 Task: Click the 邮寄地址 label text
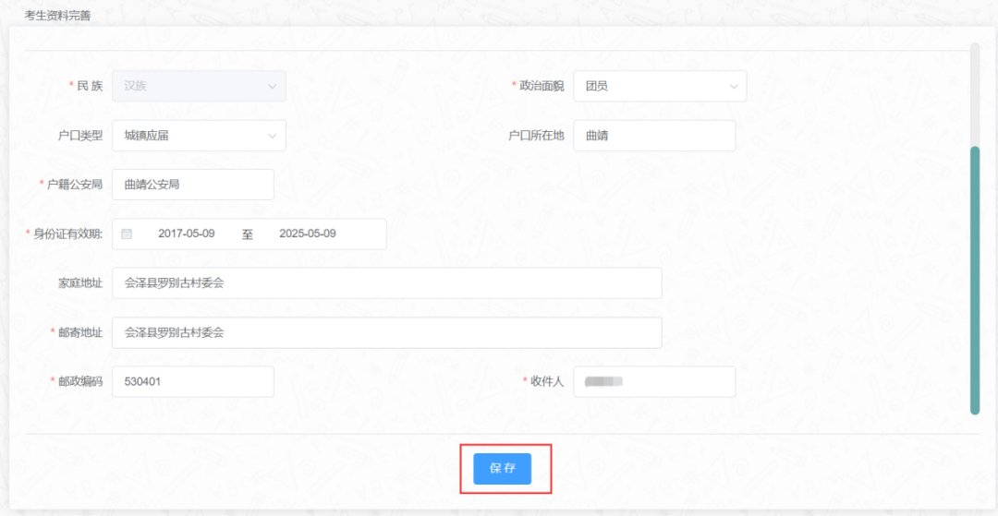79,332
